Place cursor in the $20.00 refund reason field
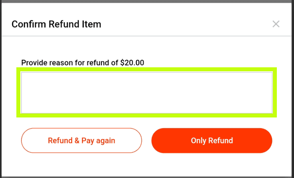294x178 pixels. (x=146, y=92)
